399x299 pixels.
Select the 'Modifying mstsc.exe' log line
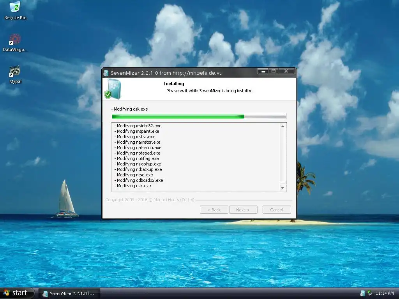(x=134, y=137)
